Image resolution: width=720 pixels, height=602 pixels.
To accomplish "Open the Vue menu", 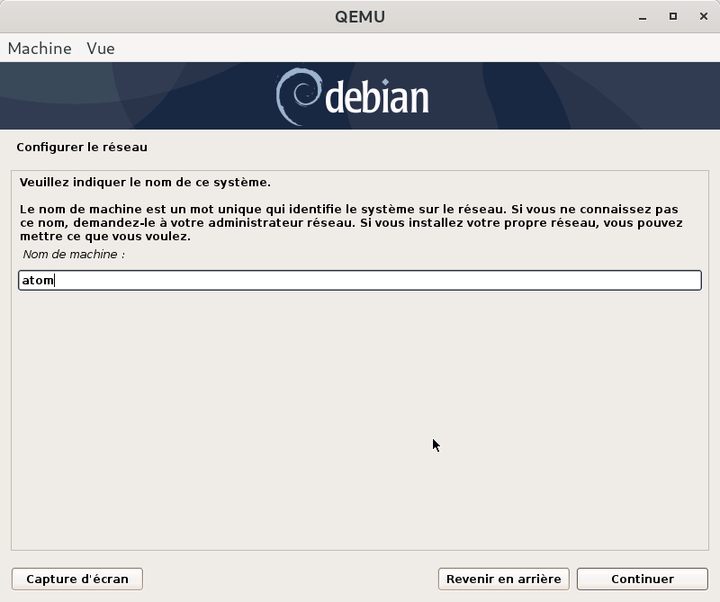I will coord(101,49).
